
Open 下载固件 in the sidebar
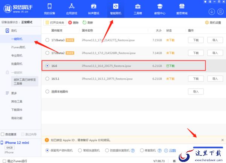[x=17, y=110]
